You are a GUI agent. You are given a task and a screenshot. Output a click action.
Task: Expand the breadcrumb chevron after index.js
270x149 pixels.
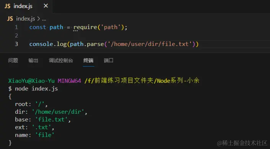pyautogui.click(x=38, y=19)
